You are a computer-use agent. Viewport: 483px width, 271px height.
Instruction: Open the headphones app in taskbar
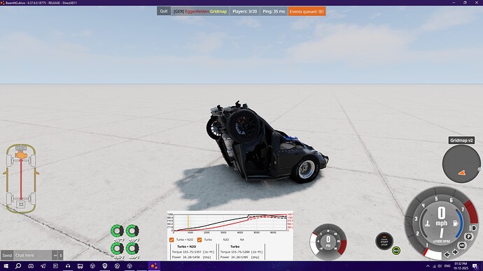point(68,266)
